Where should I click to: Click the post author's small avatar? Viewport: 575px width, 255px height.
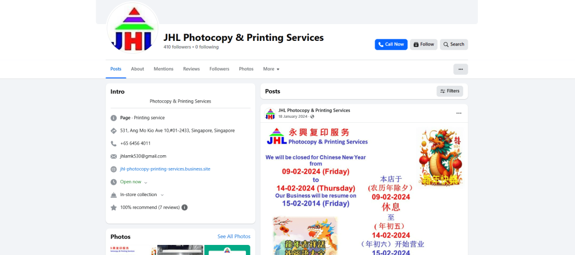click(270, 113)
